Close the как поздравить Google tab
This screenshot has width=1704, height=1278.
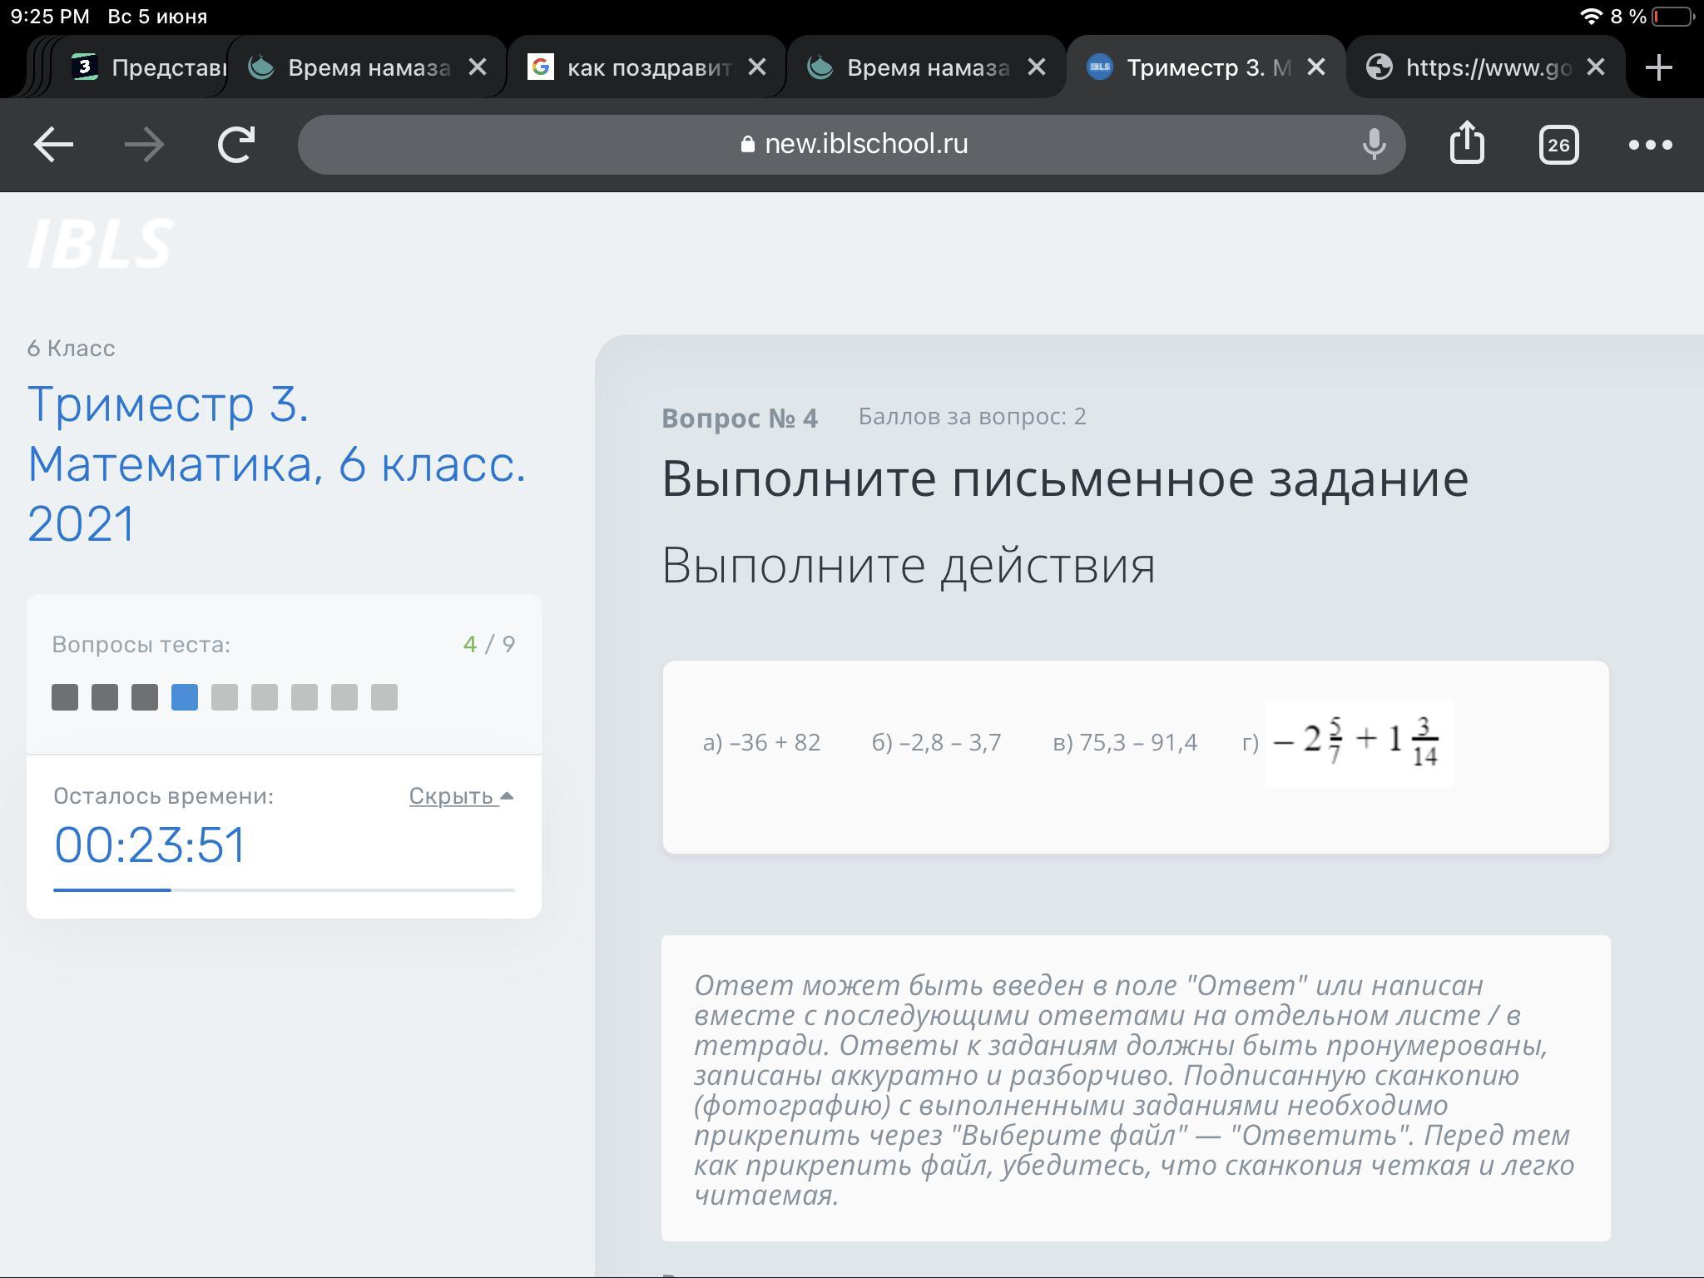756,67
